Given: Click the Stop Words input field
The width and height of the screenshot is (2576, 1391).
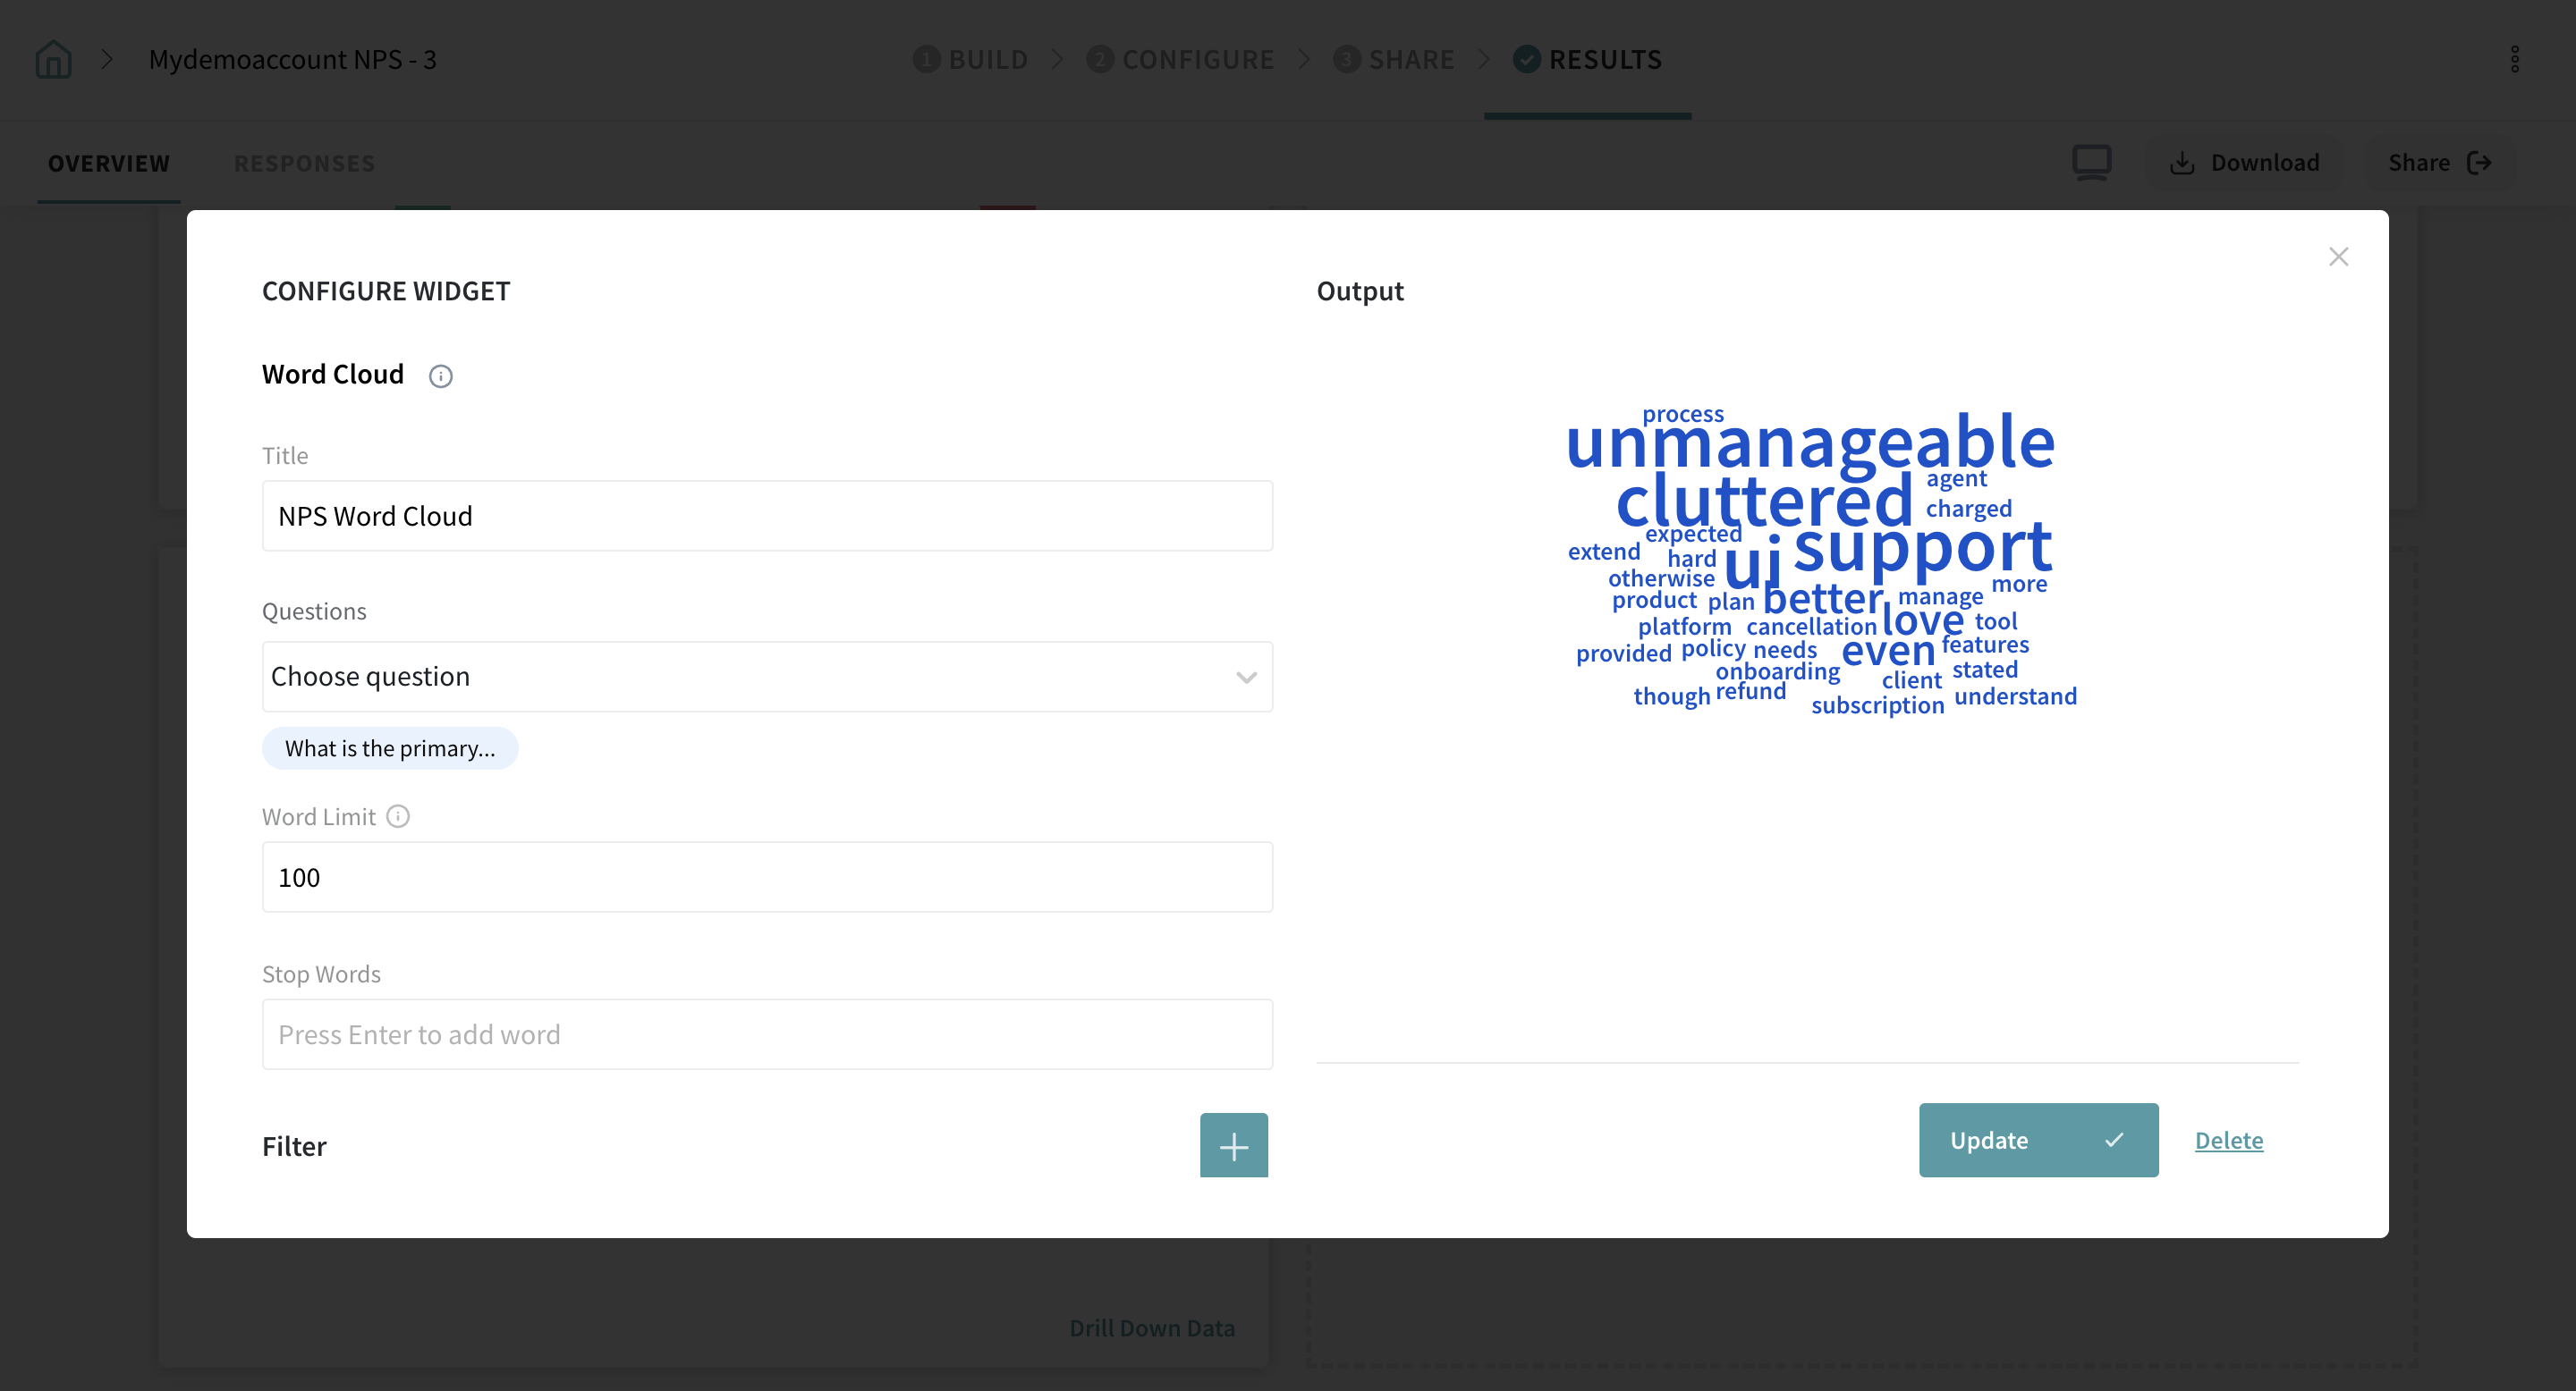Looking at the screenshot, I should pyautogui.click(x=766, y=1034).
